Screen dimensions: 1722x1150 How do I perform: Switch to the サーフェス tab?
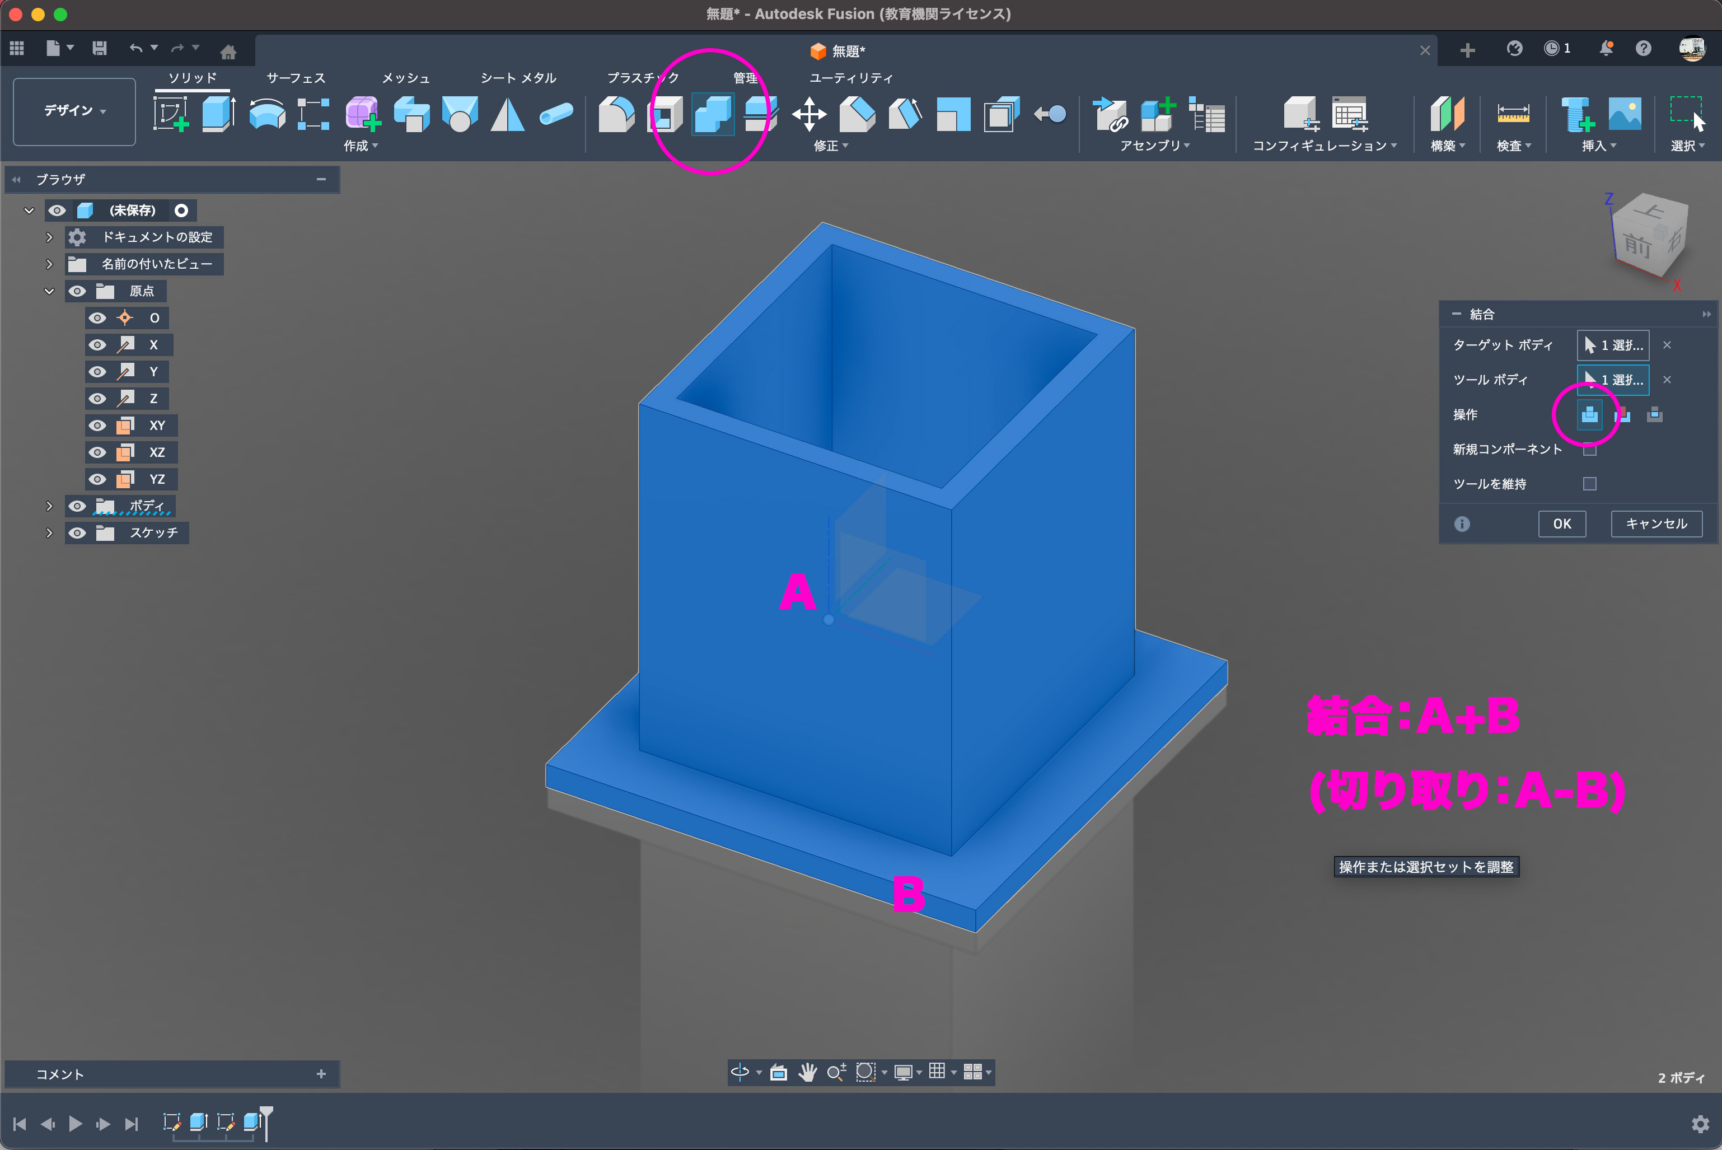pyautogui.click(x=296, y=78)
